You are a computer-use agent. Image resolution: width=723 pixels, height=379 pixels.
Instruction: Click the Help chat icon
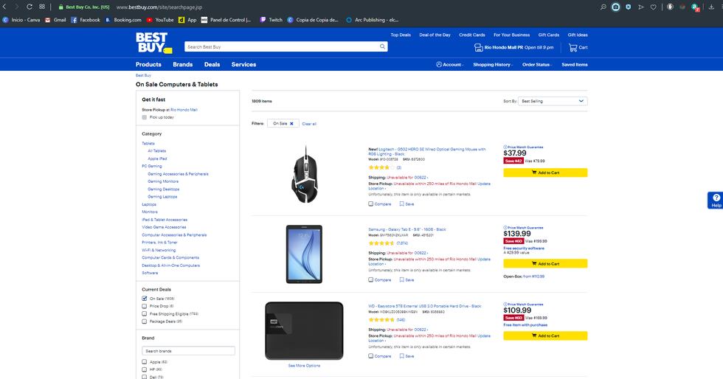(716, 201)
